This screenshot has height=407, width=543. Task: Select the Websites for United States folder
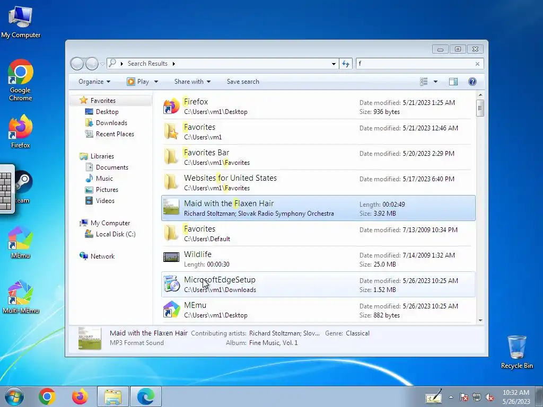click(x=318, y=183)
